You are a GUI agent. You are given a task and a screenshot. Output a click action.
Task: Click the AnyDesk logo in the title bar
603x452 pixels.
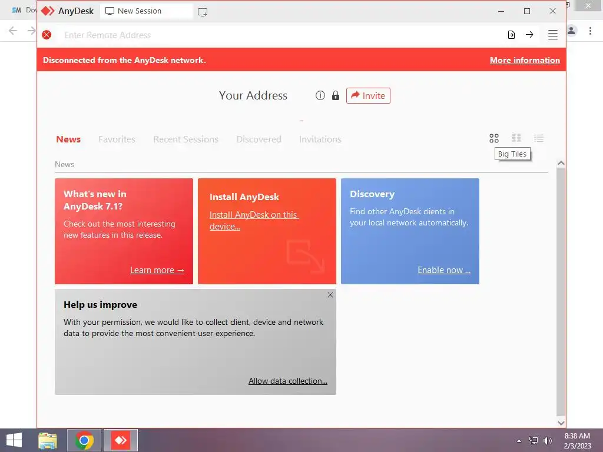[48, 11]
